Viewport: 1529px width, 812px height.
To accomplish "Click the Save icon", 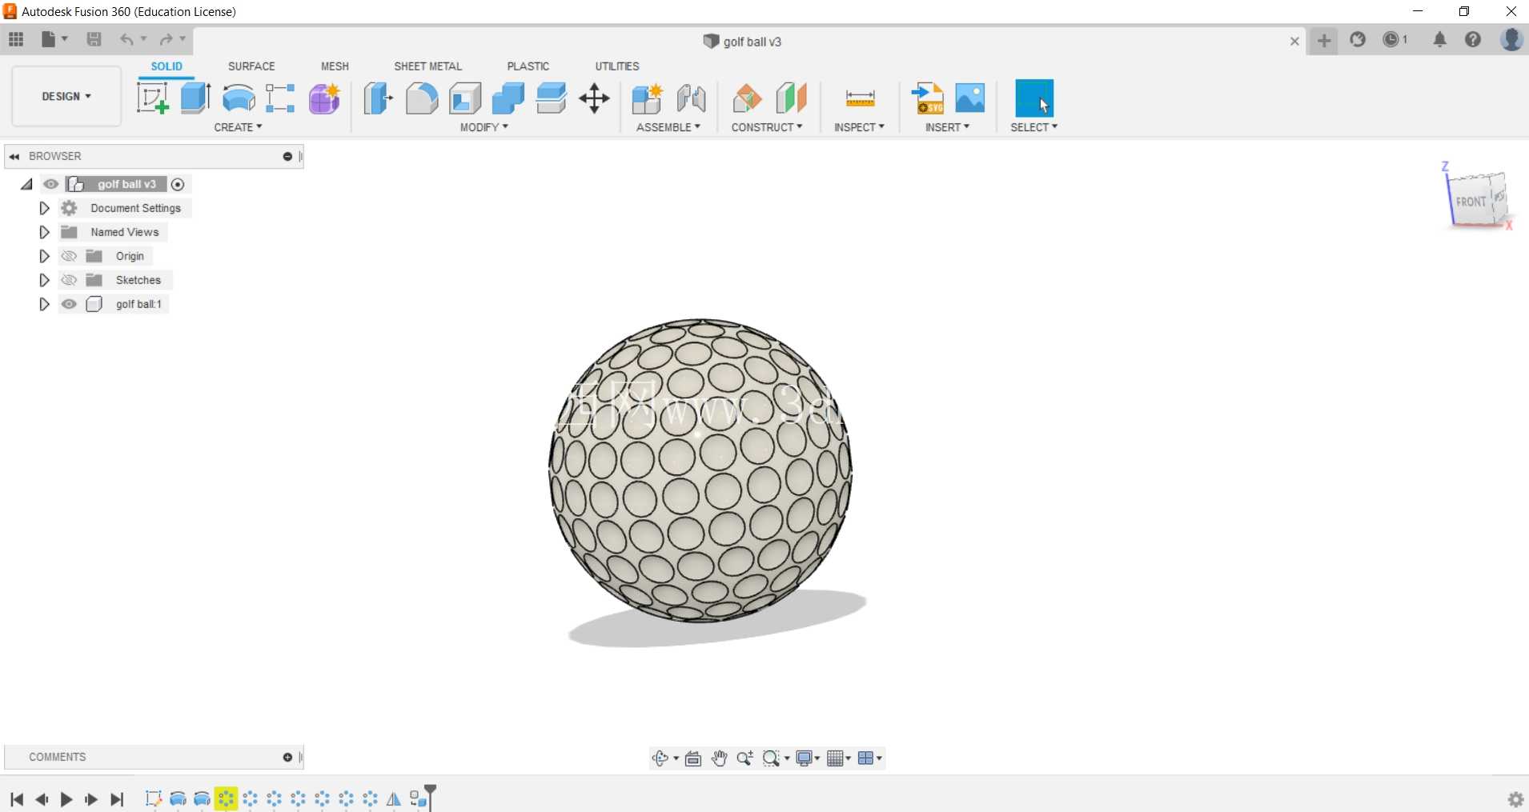I will (x=94, y=39).
